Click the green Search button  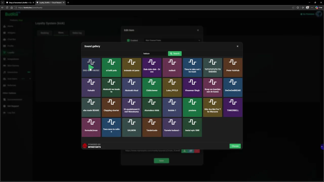(x=175, y=53)
